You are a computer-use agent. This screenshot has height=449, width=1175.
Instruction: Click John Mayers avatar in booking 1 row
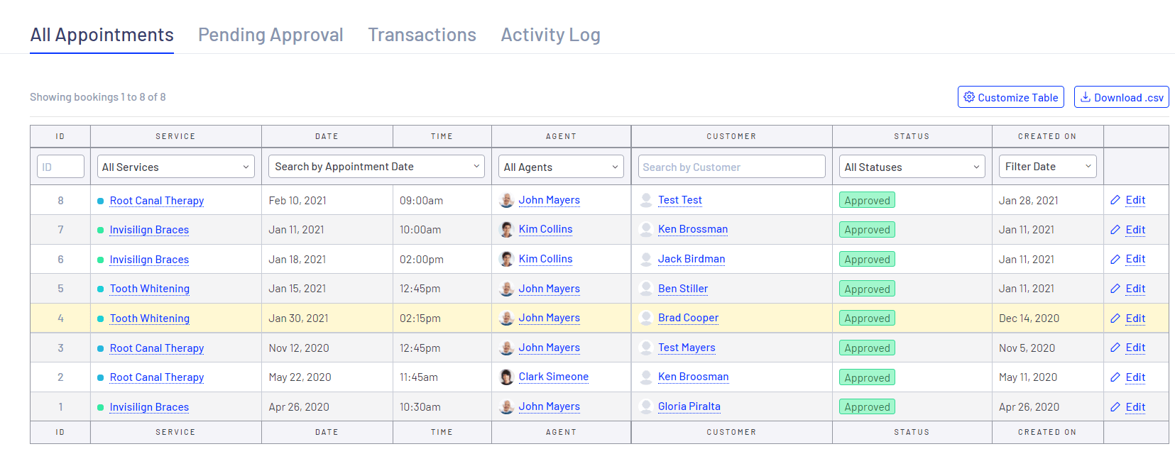pos(506,406)
